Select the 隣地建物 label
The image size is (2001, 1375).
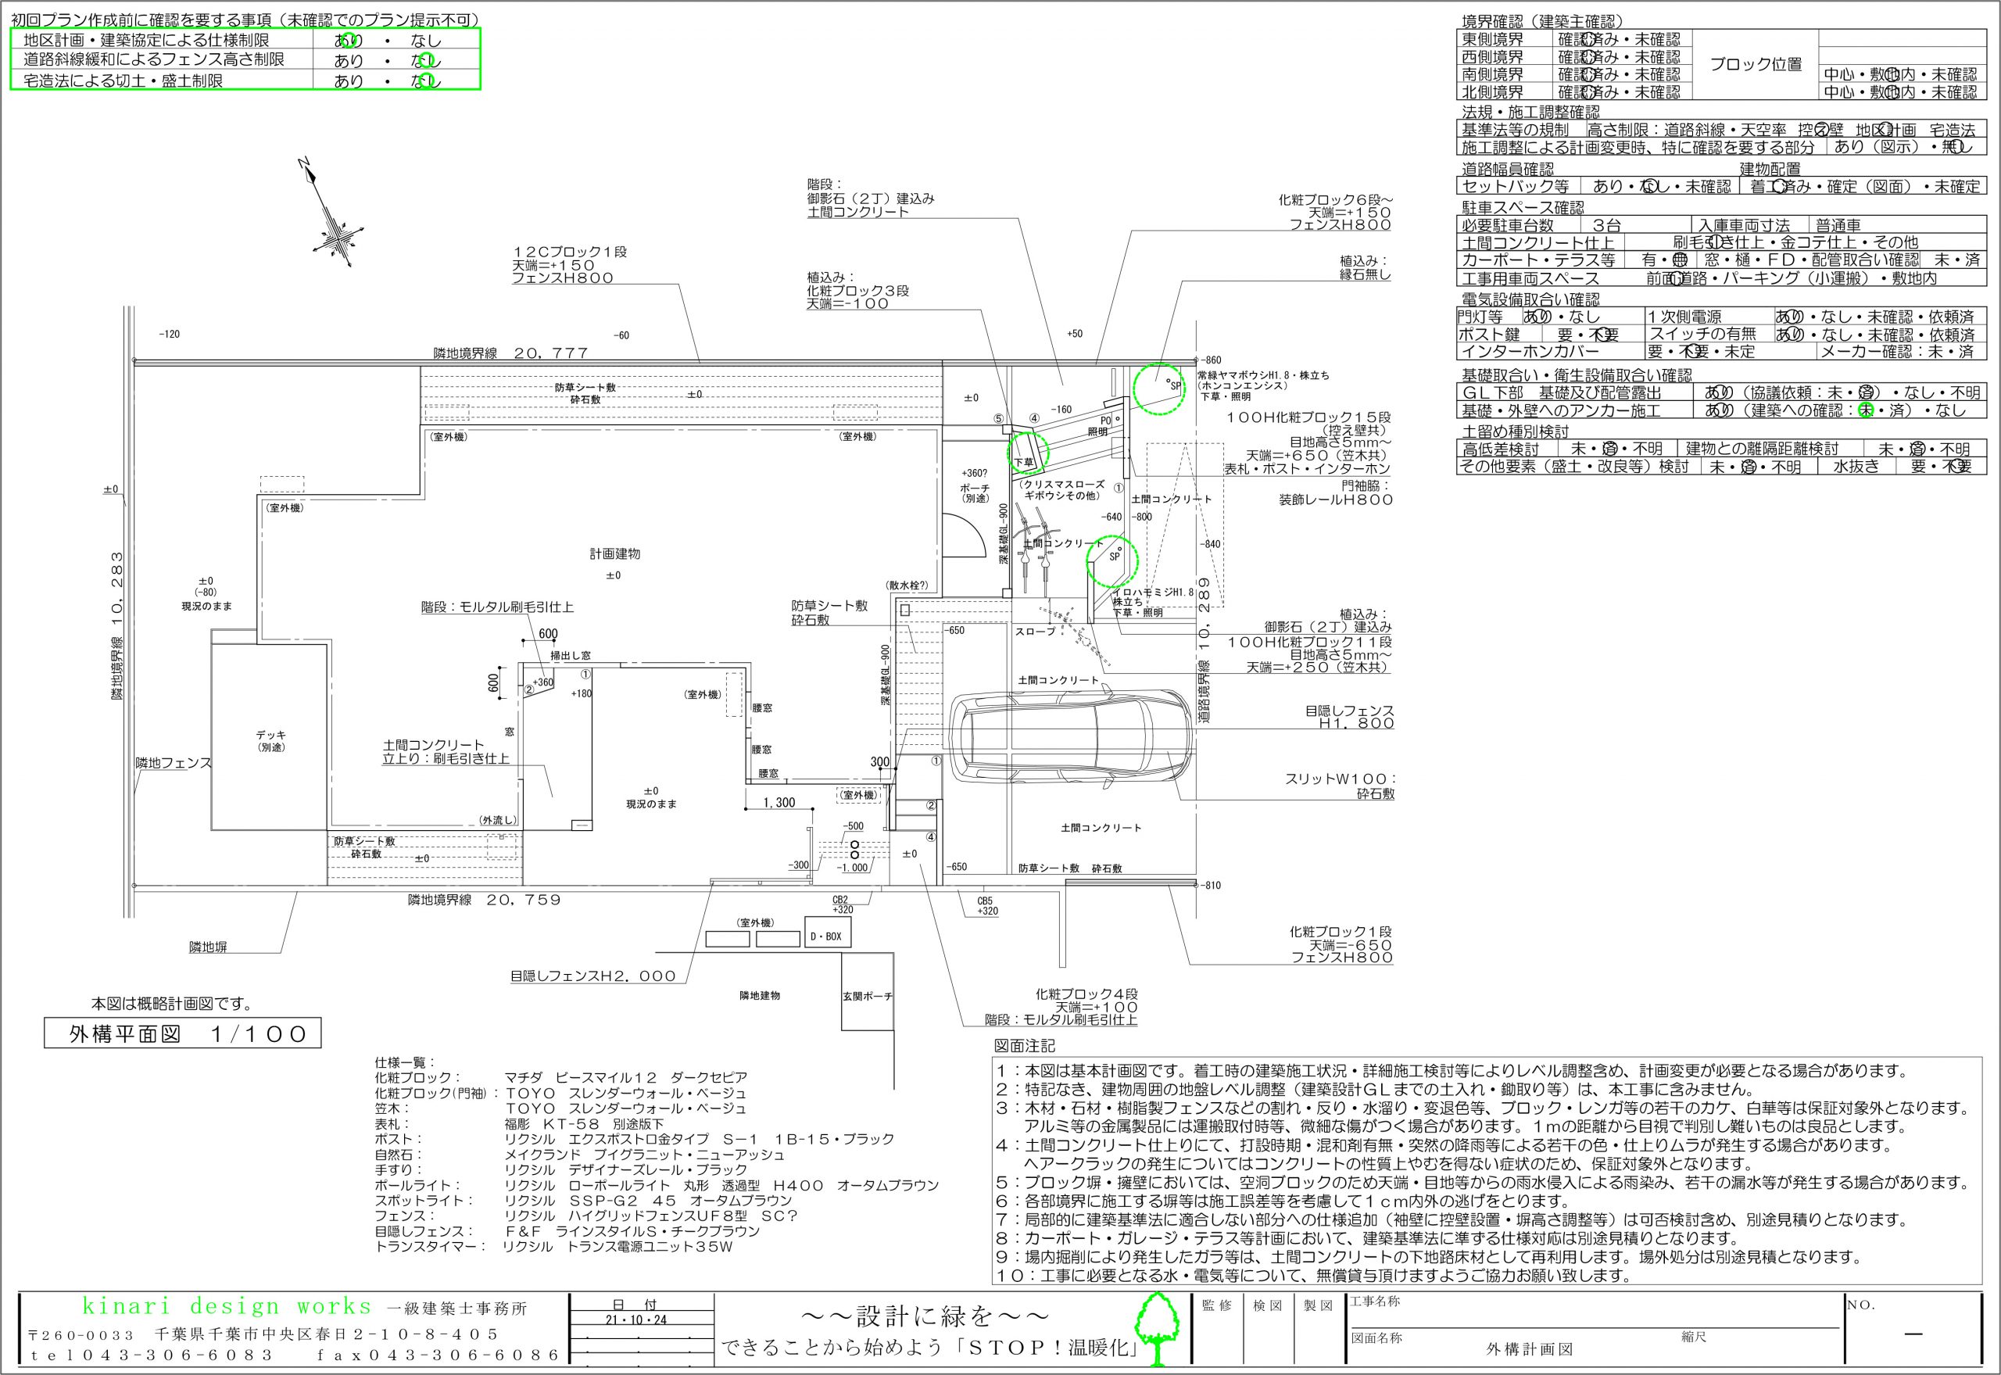tap(760, 995)
